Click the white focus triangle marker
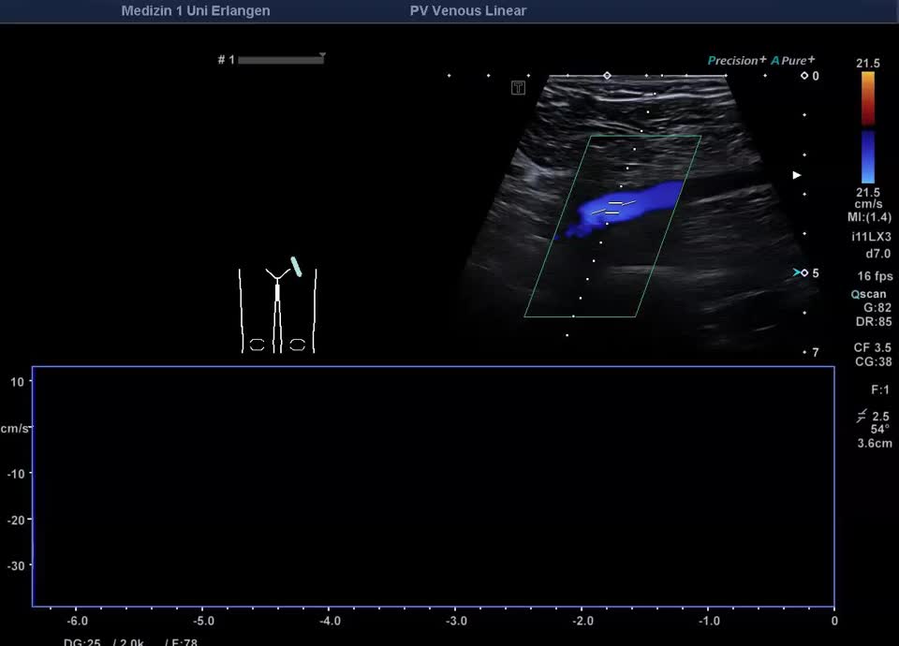The width and height of the screenshot is (899, 646). tap(797, 175)
